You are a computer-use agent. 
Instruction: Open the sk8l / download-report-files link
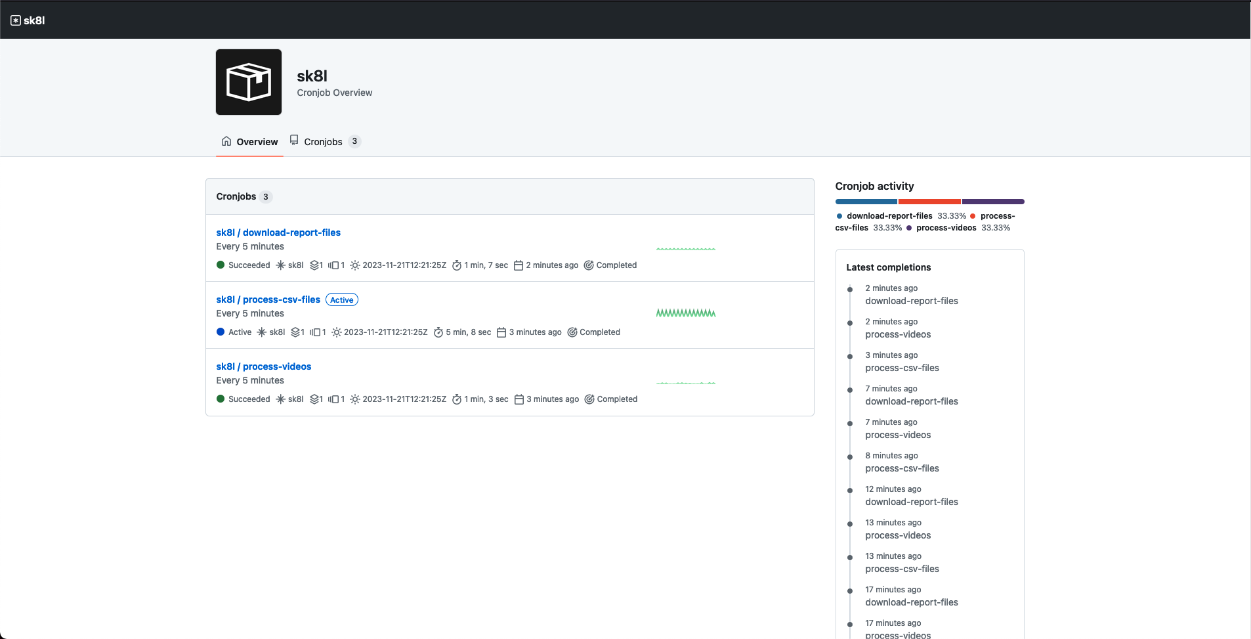tap(278, 232)
